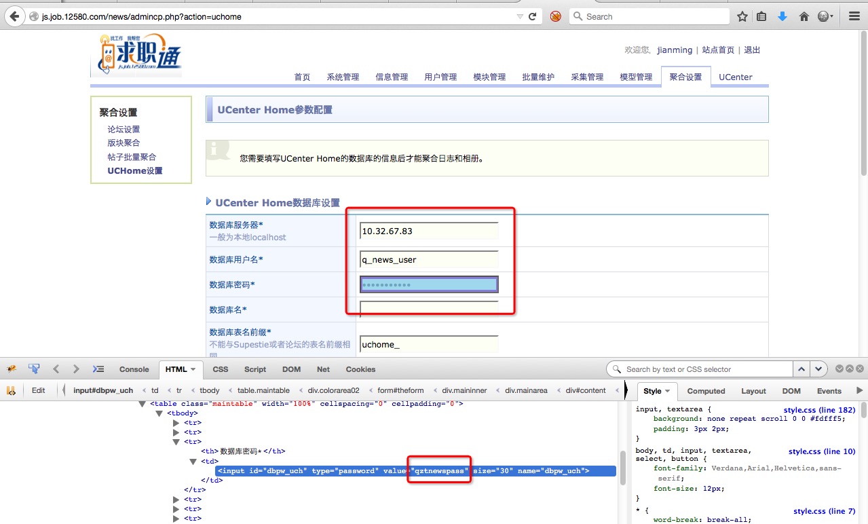Bookmark this page with the star icon
The height and width of the screenshot is (524, 868).
(742, 16)
